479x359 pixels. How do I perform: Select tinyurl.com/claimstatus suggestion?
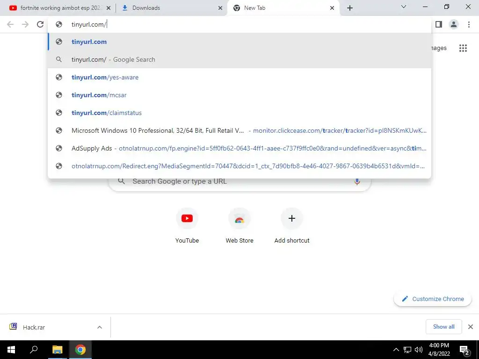coord(239,113)
